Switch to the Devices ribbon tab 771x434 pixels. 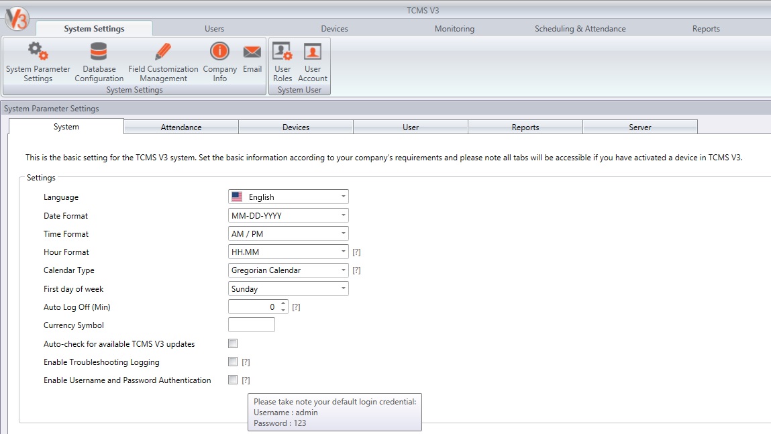334,28
